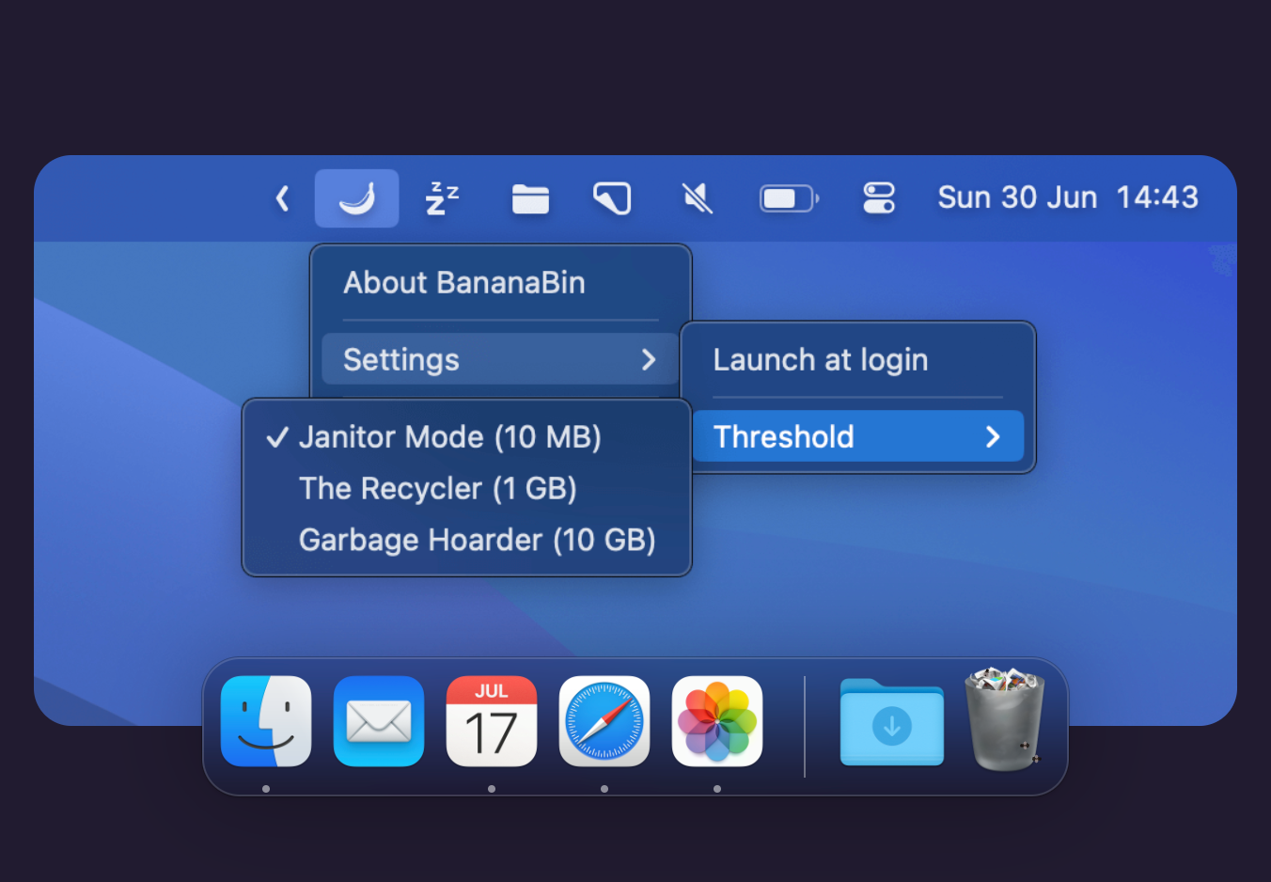This screenshot has height=882, width=1271.
Task: Open the folder icon in menu bar
Action: 530,199
